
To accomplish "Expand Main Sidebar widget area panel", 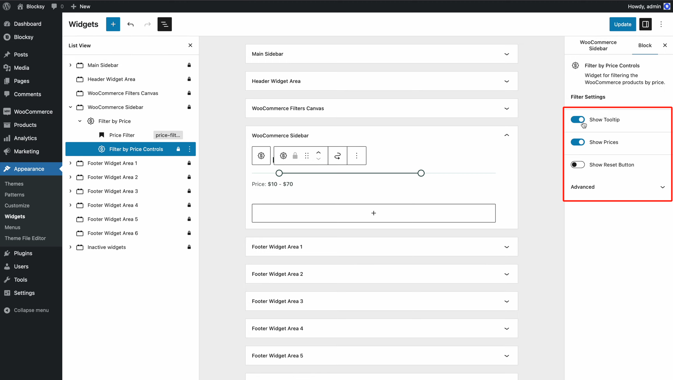I will pos(507,54).
